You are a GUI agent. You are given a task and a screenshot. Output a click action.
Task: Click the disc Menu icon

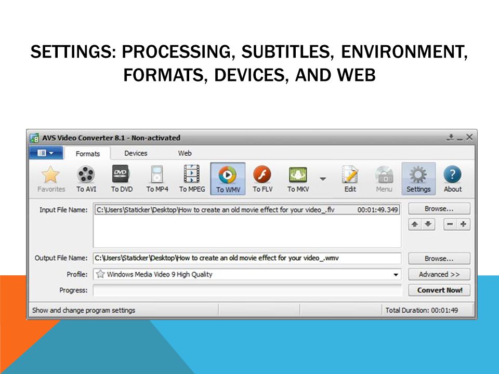(384, 179)
